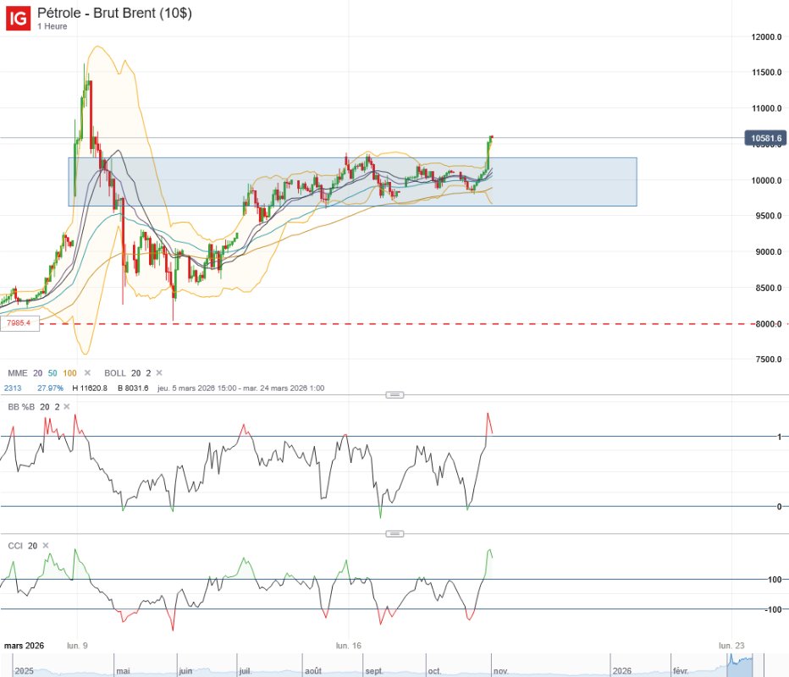This screenshot has height=677, width=789.
Task: Jump to mai in the navigator timeline
Action: 124,671
